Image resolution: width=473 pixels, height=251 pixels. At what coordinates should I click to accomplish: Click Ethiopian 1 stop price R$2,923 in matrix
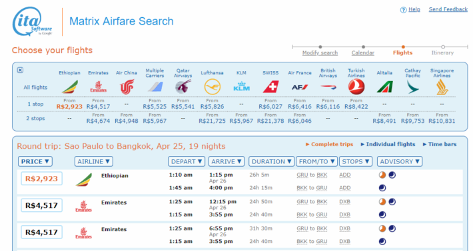(69, 107)
